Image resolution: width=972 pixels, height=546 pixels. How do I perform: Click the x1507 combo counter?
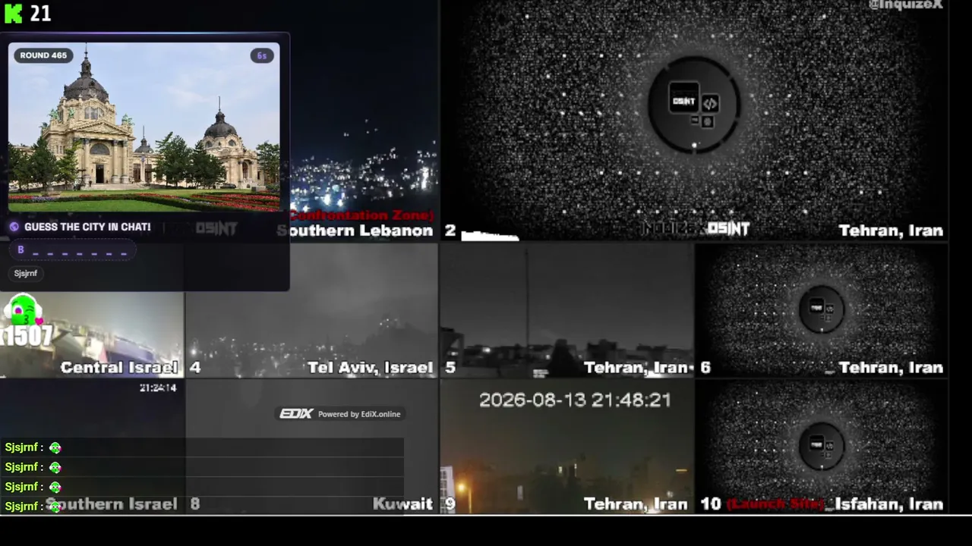click(x=27, y=336)
